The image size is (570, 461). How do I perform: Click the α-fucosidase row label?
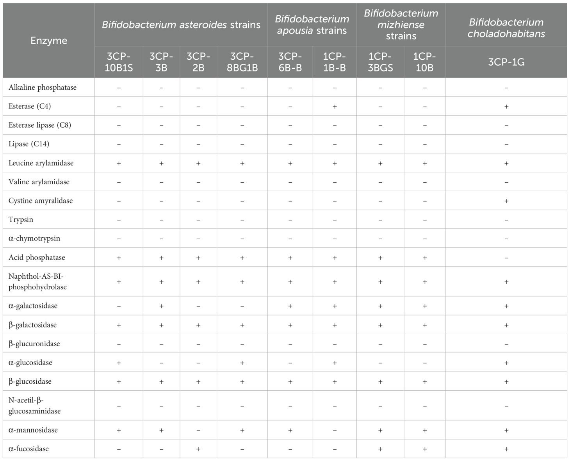28,449
